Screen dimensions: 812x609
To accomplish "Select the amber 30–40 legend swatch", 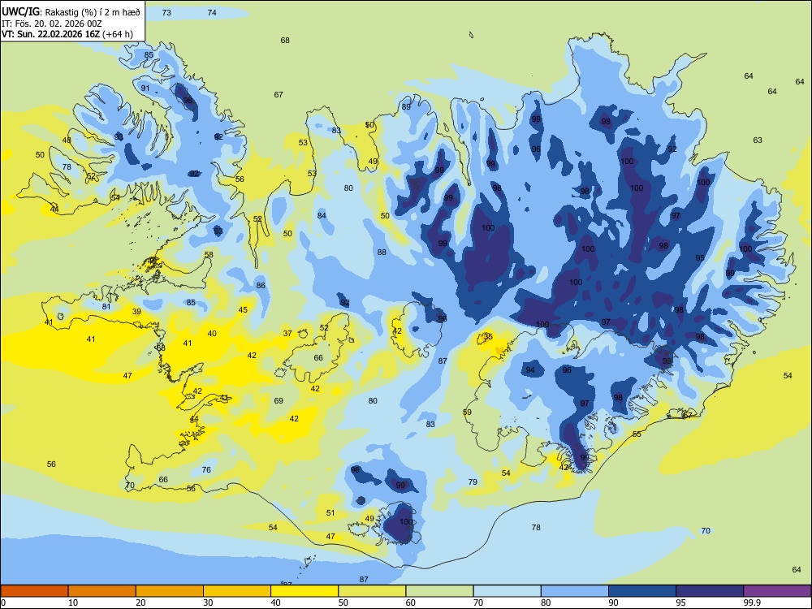I will click(x=237, y=591).
